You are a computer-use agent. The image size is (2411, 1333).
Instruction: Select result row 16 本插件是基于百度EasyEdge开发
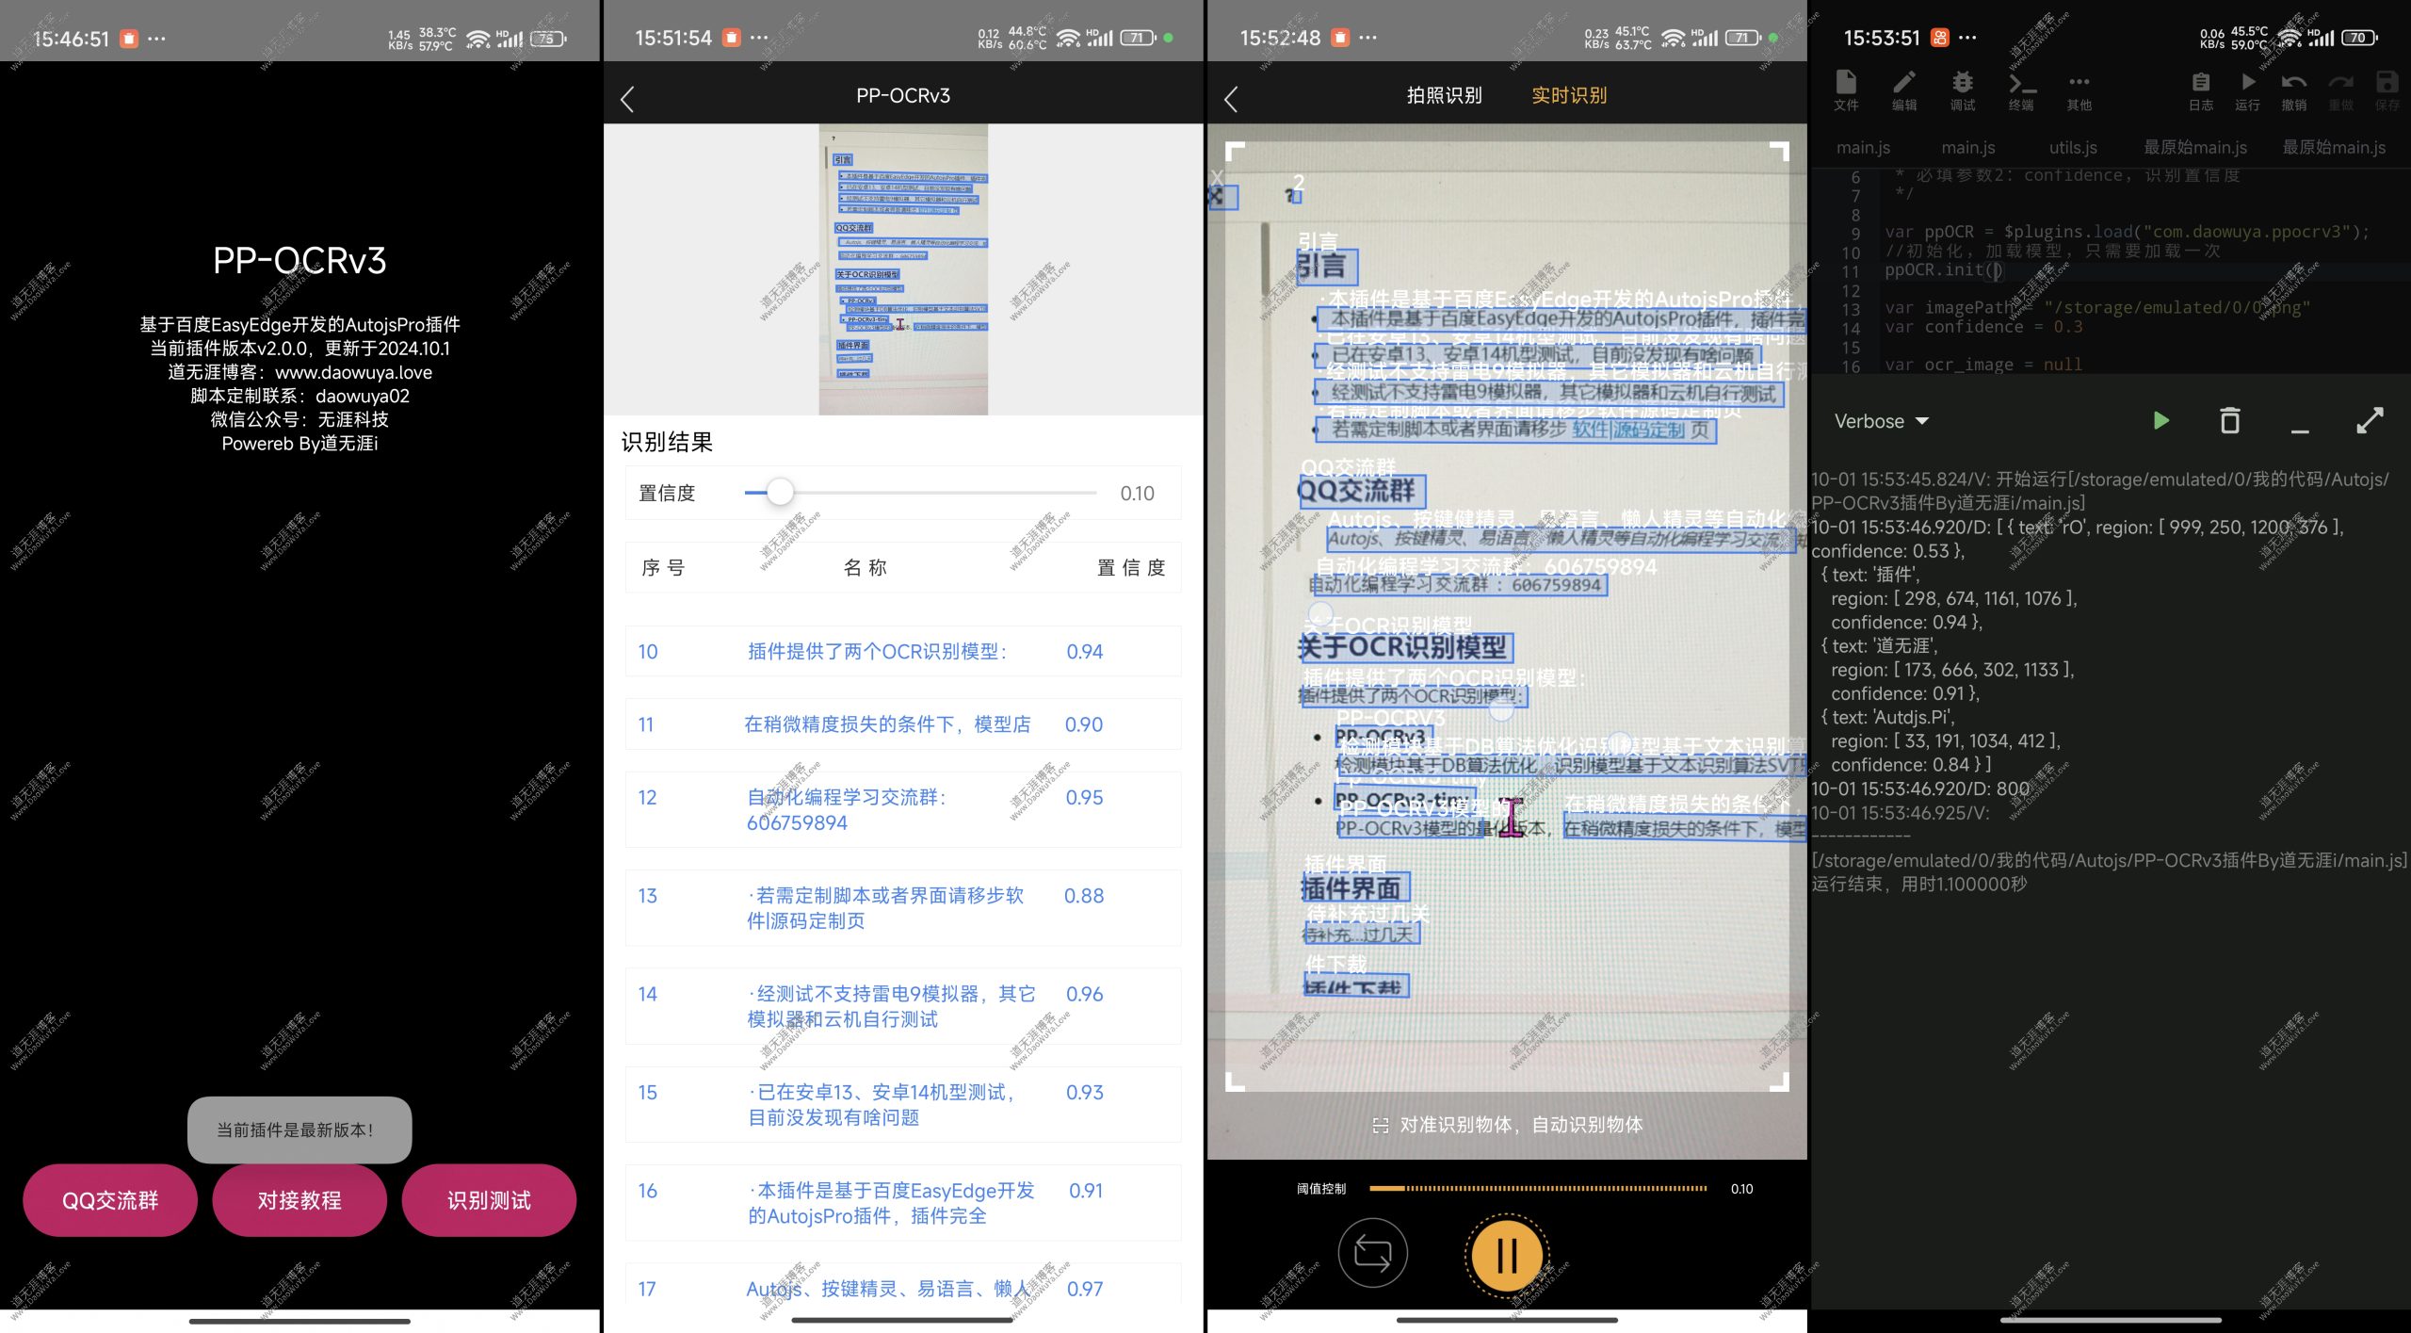(x=903, y=1203)
